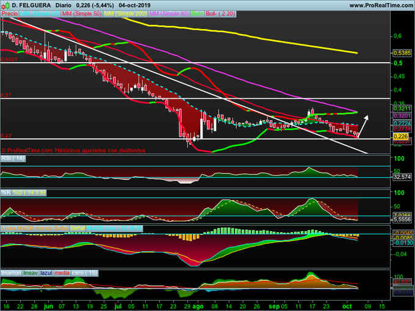Click the 04-oct-2019 date label
Viewport: 415px width, 311px height.
(134, 5)
